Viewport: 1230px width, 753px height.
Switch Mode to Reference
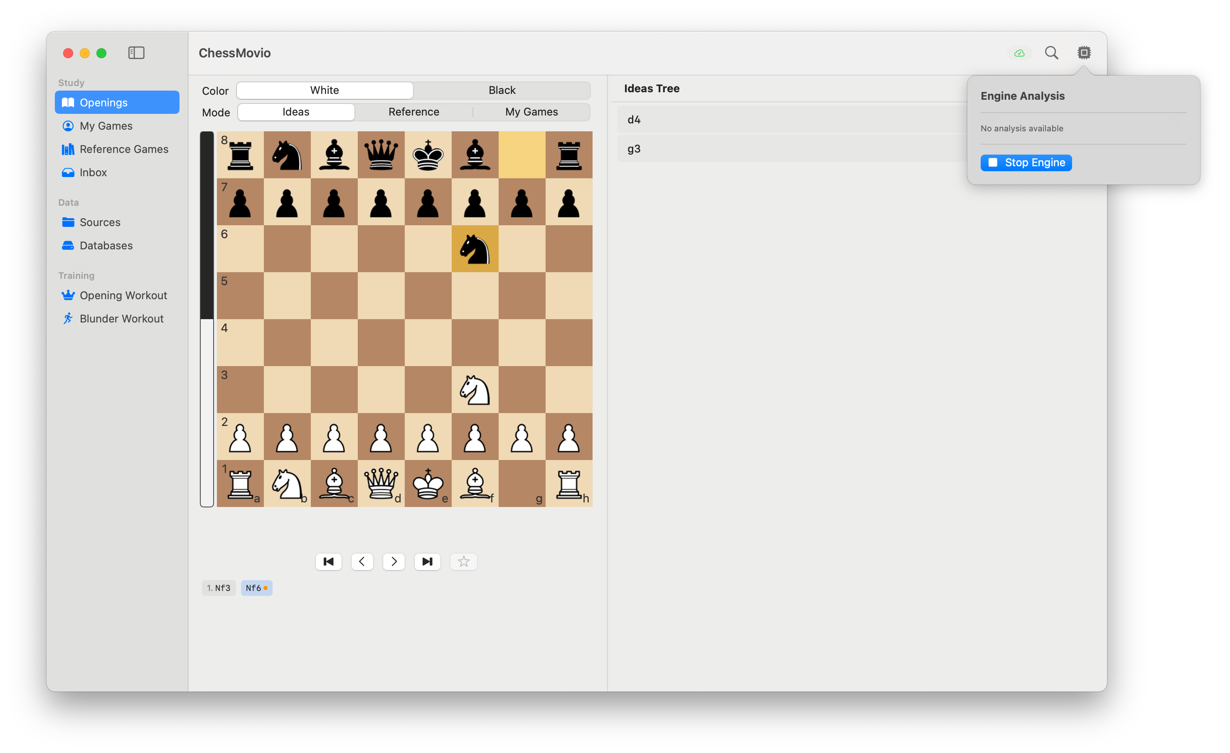coord(413,112)
